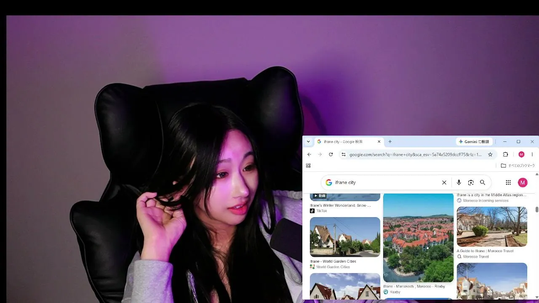This screenshot has height=303, width=539.
Task: Open Google Lens image search icon
Action: 471,183
